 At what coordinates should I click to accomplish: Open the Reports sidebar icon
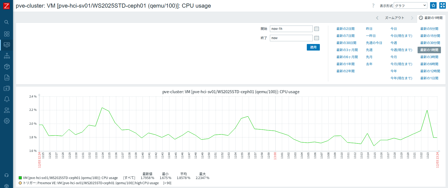[7, 77]
